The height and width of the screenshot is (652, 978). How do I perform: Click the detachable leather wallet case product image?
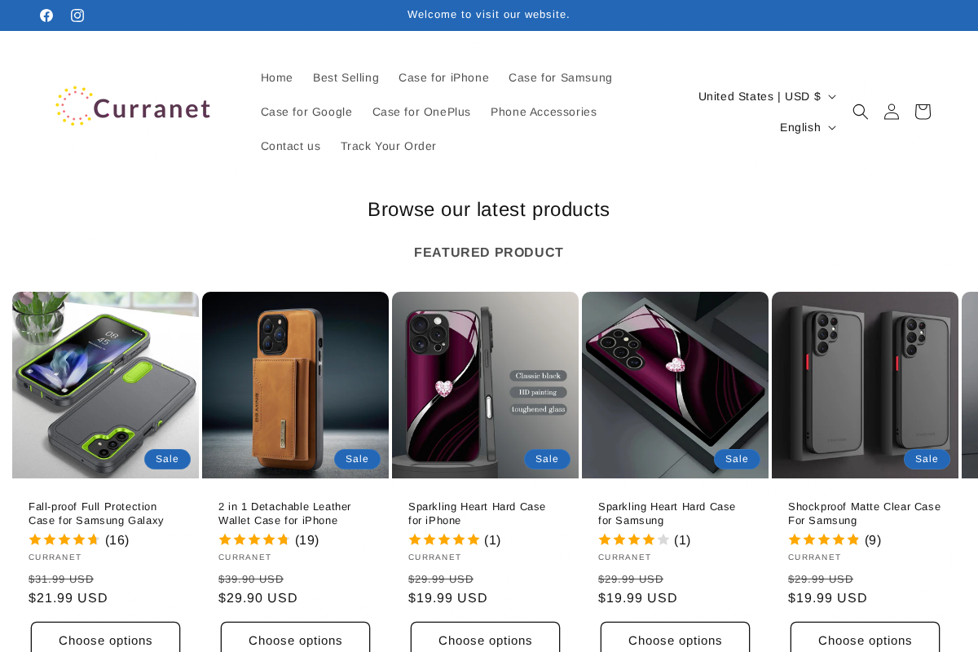(x=295, y=384)
